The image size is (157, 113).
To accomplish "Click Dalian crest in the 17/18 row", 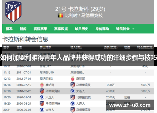I will 73,91.
